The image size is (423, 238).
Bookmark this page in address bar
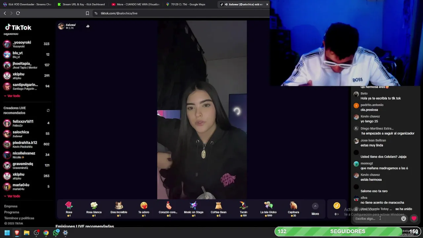pos(87,13)
